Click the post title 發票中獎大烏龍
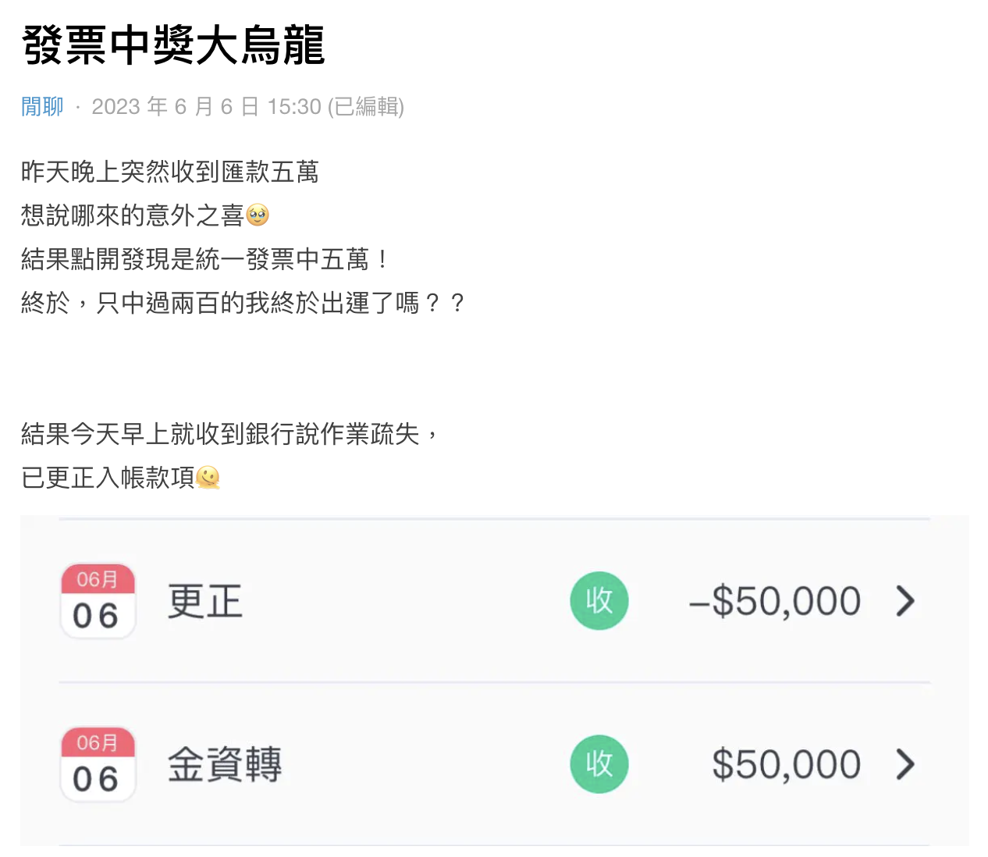 (173, 44)
